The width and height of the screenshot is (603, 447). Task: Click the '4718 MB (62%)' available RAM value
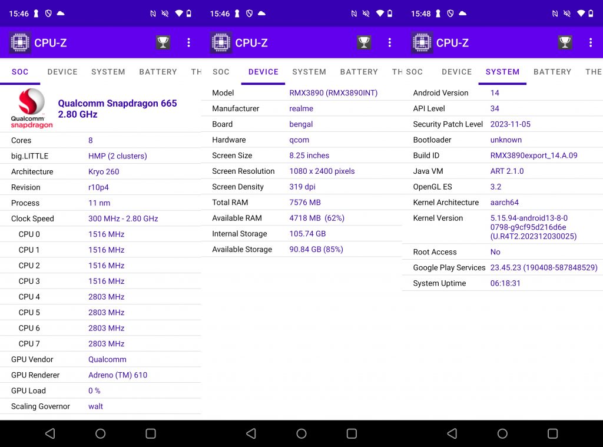coord(317,218)
